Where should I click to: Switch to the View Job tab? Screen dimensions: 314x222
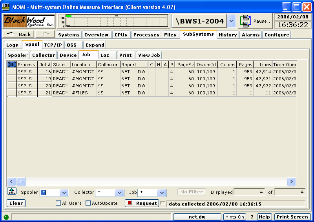(149, 55)
